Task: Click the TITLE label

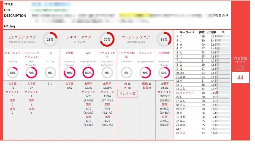Action: pyautogui.click(x=8, y=4)
